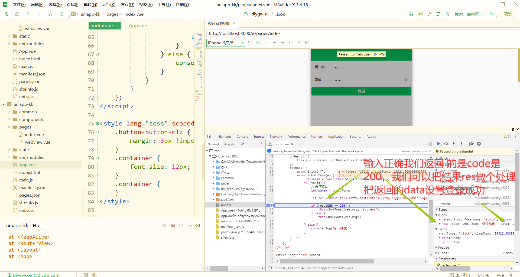This screenshot has width=520, height=277.
Task: Open browser console terminal icon
Action: click(266, 42)
